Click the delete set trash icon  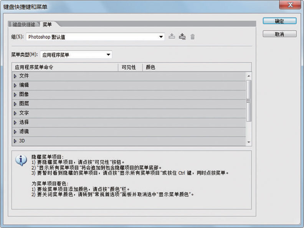click(x=193, y=37)
